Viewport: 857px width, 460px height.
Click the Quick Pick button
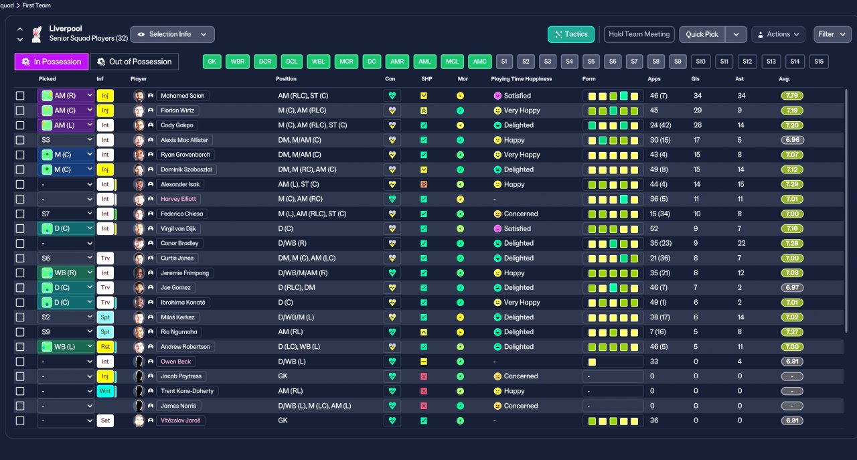click(702, 34)
